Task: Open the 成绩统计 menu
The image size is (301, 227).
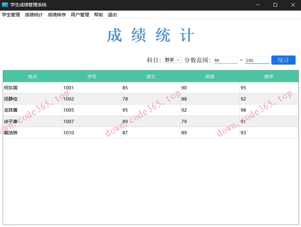Action: pos(34,15)
